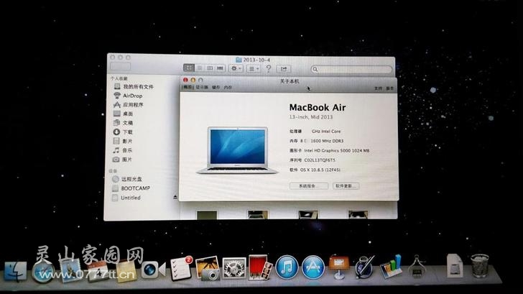Viewport: 523px width, 294px height.
Task: Switch Finder to column view
Action: [x=210, y=68]
